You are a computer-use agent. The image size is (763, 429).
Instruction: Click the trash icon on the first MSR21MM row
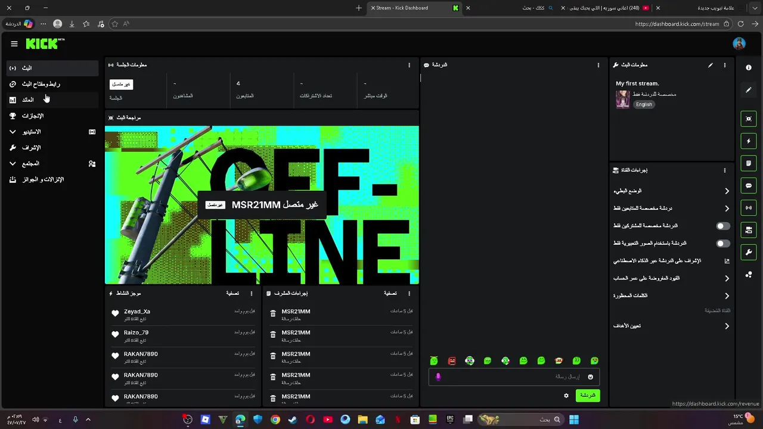(x=273, y=313)
